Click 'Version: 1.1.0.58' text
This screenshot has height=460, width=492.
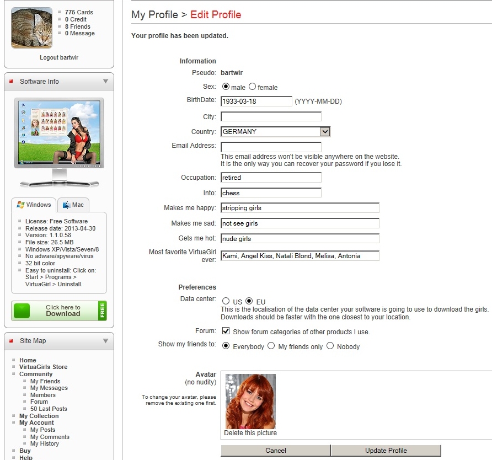[48, 235]
